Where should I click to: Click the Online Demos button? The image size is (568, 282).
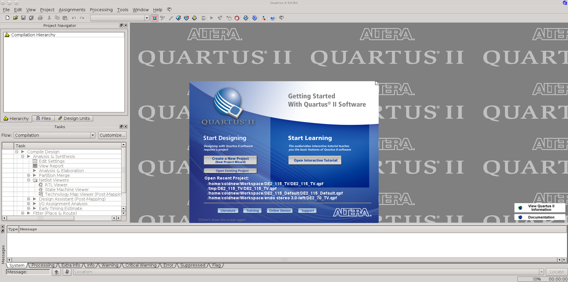280,211
